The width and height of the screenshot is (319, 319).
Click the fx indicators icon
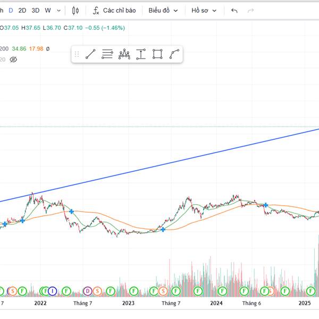pyautogui.click(x=96, y=11)
